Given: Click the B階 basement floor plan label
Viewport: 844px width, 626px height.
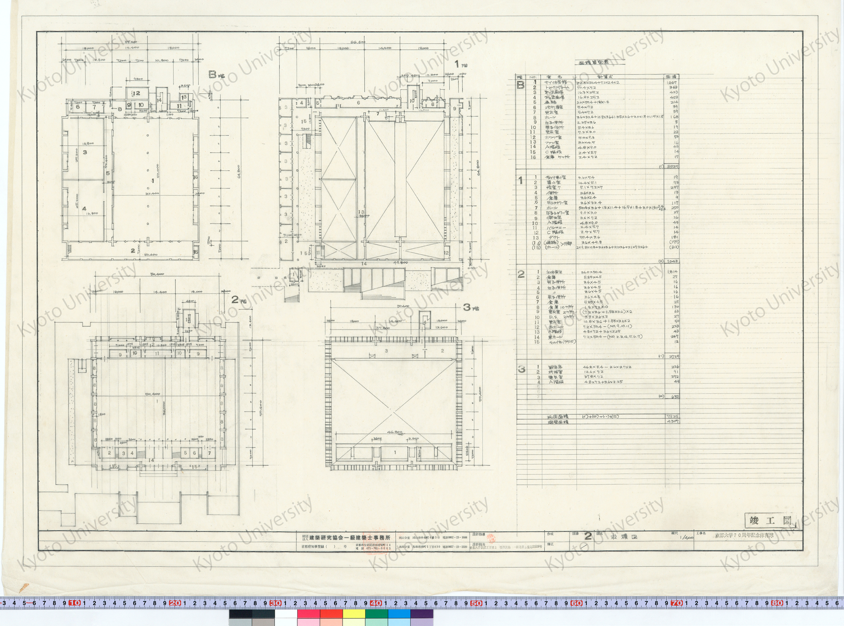Looking at the screenshot, I should [216, 75].
